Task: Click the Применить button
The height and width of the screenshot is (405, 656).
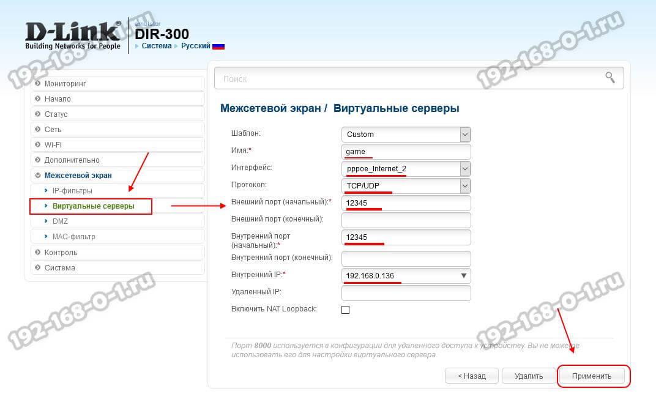Action: point(592,376)
